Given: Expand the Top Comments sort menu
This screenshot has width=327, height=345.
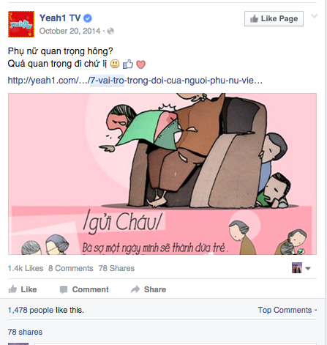Looking at the screenshot, I should (x=287, y=310).
